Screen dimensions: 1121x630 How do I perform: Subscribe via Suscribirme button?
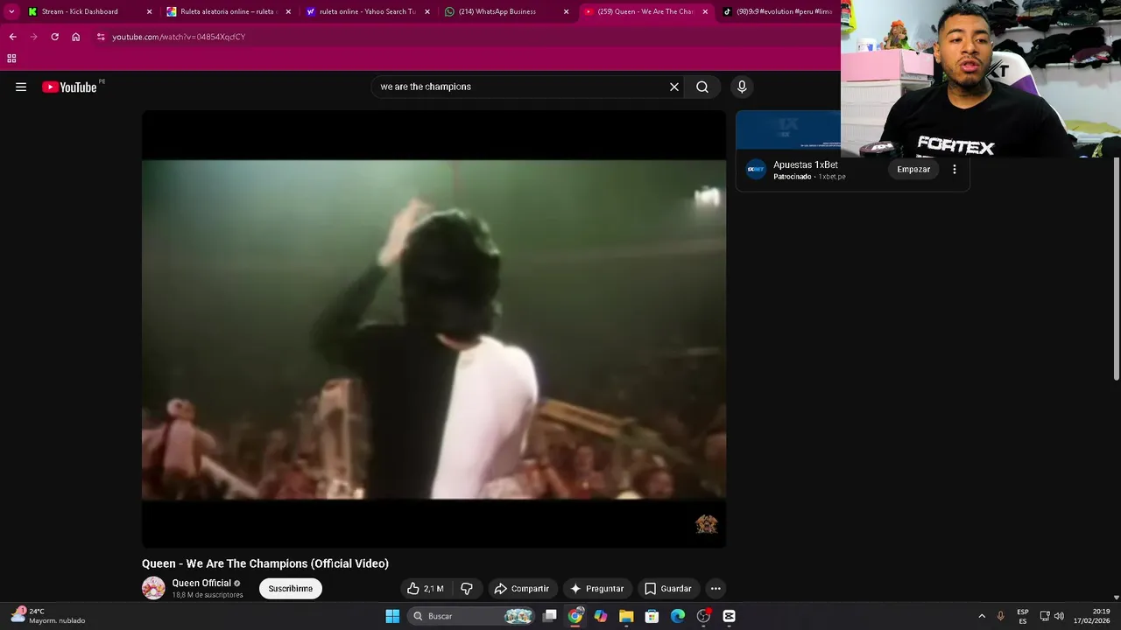291,589
